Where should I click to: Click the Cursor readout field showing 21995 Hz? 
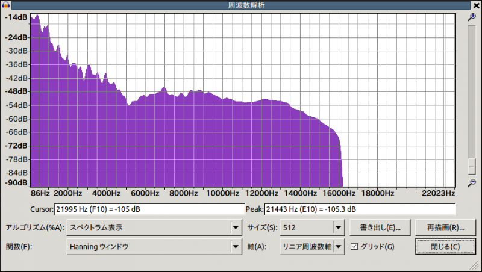coord(149,209)
